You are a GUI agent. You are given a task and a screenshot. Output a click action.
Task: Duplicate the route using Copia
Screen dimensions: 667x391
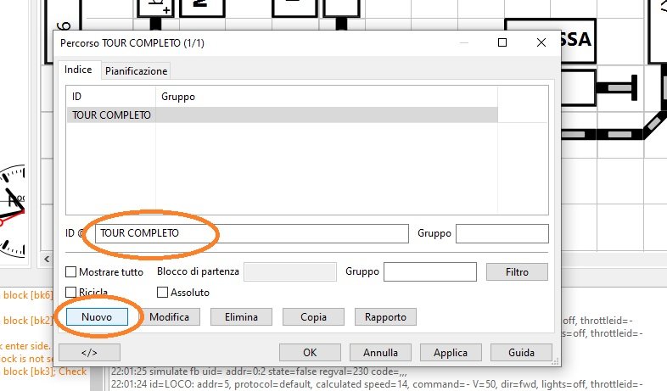(313, 317)
